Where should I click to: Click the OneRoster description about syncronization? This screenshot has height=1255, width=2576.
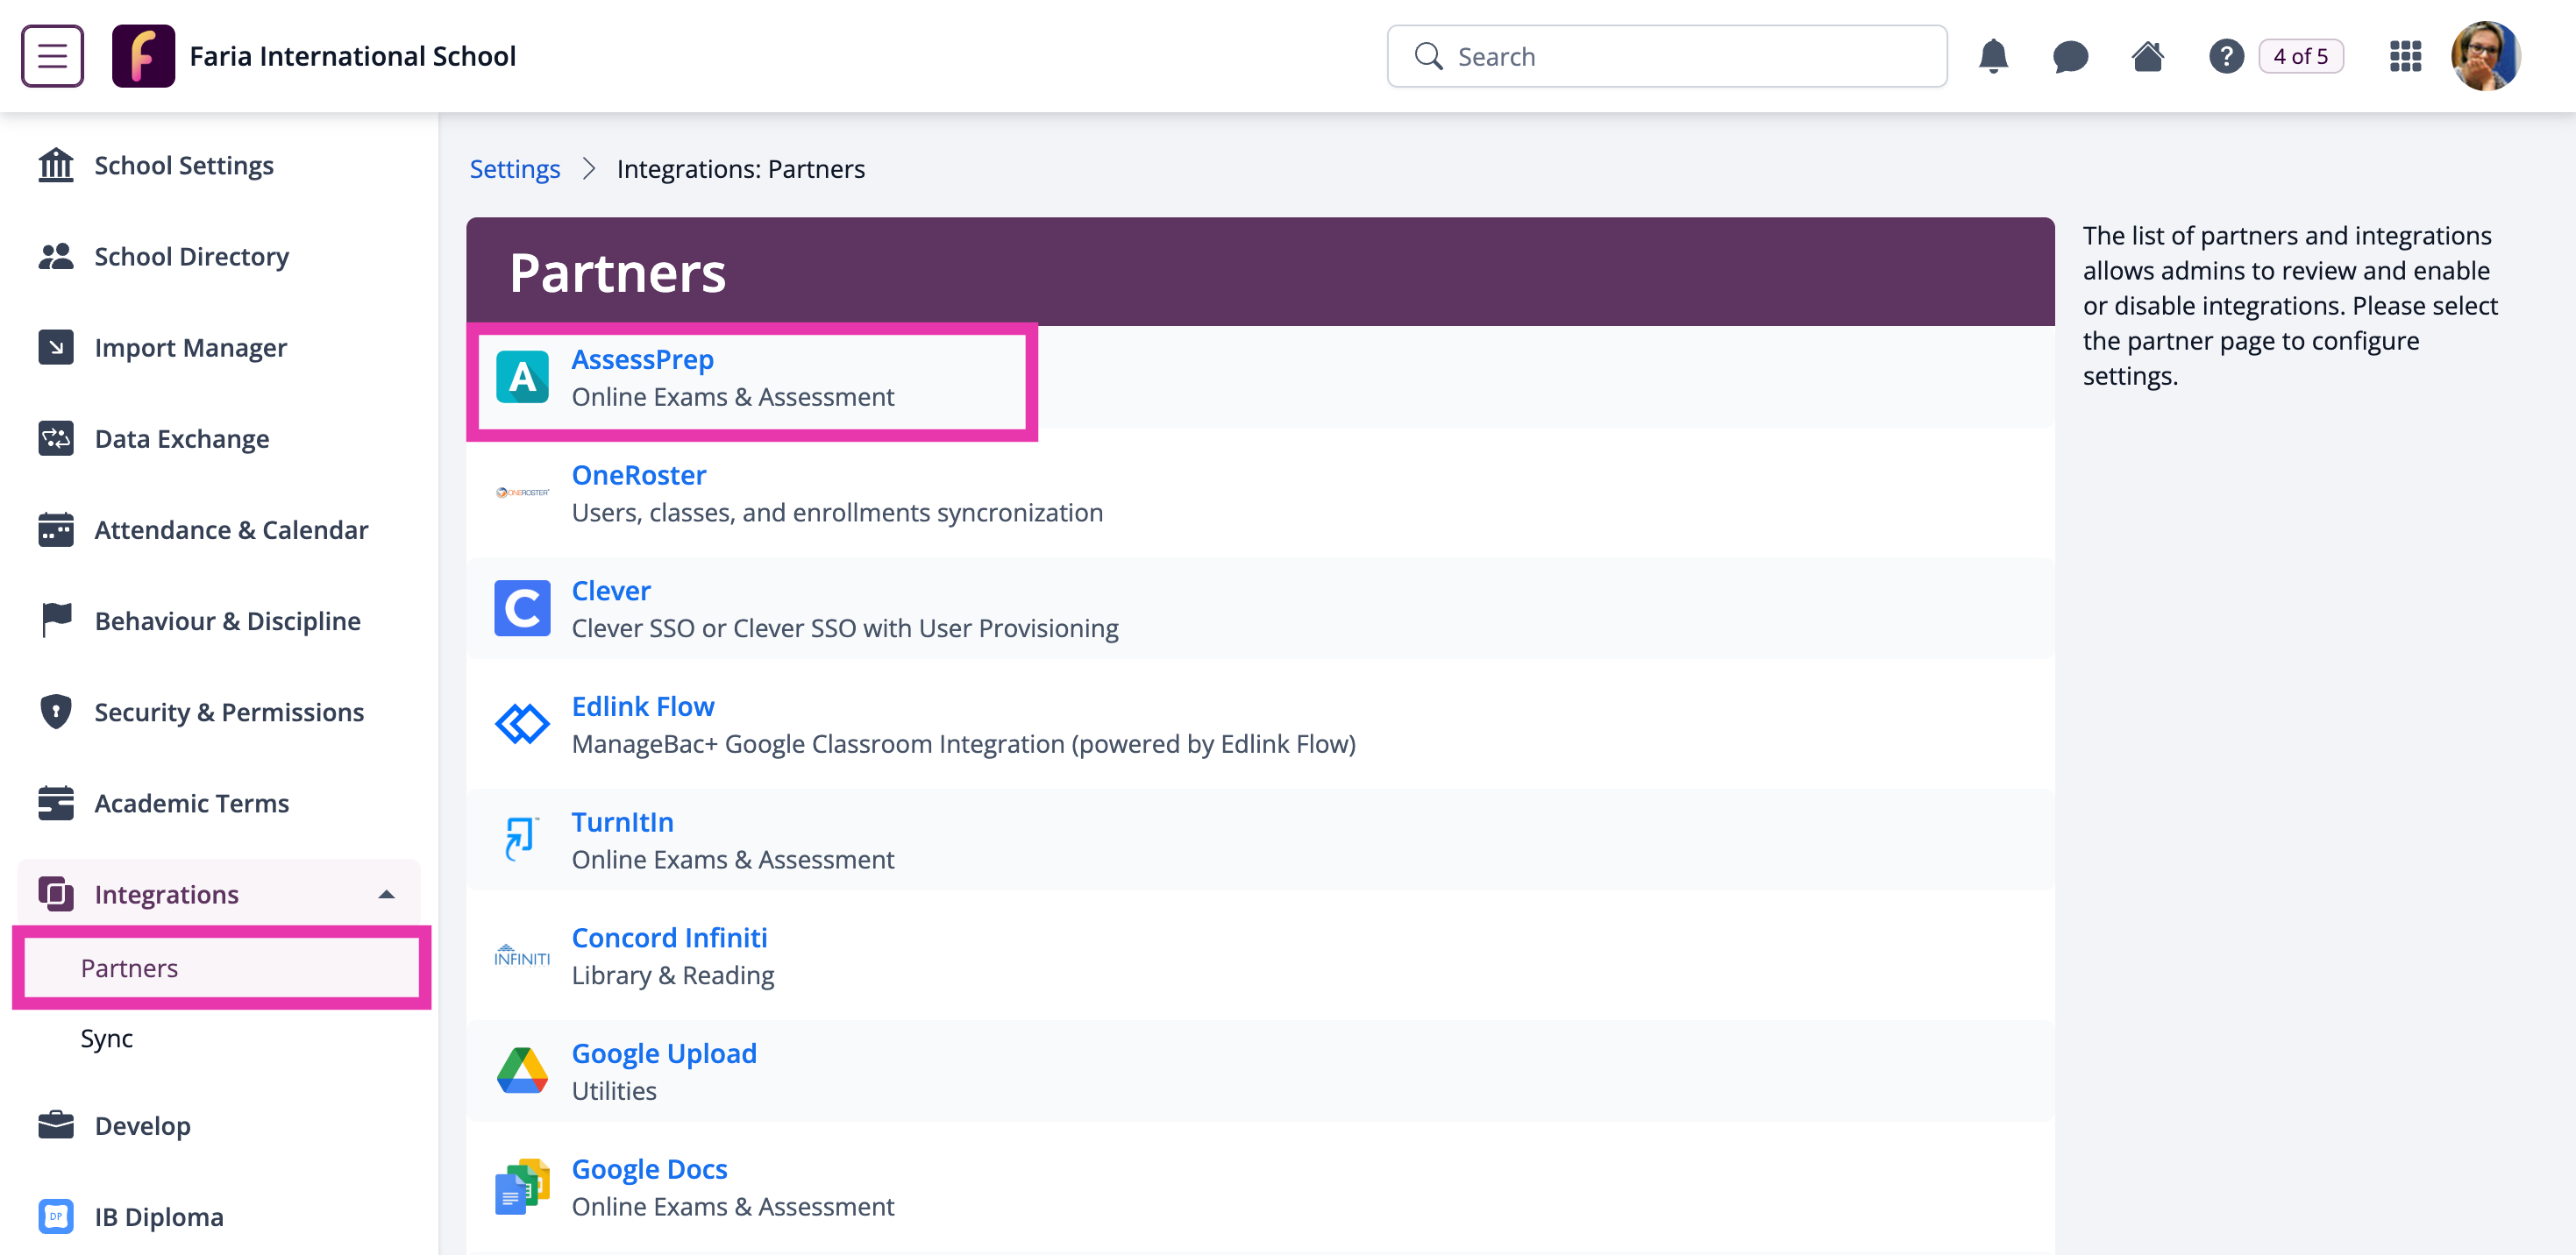(x=838, y=513)
